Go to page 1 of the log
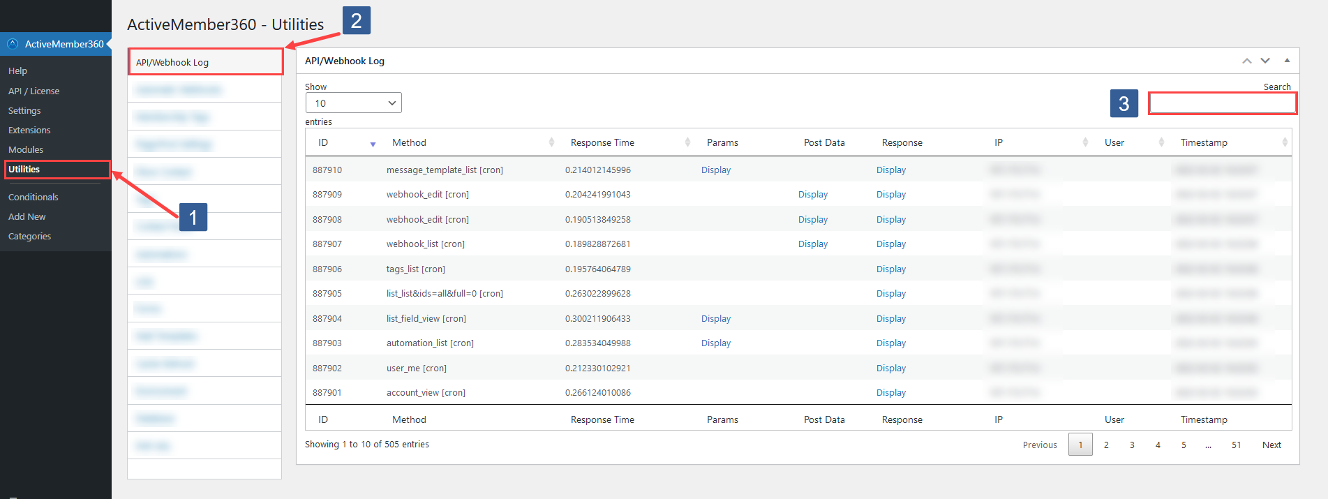Screen dimensions: 1328x499 [1080, 445]
